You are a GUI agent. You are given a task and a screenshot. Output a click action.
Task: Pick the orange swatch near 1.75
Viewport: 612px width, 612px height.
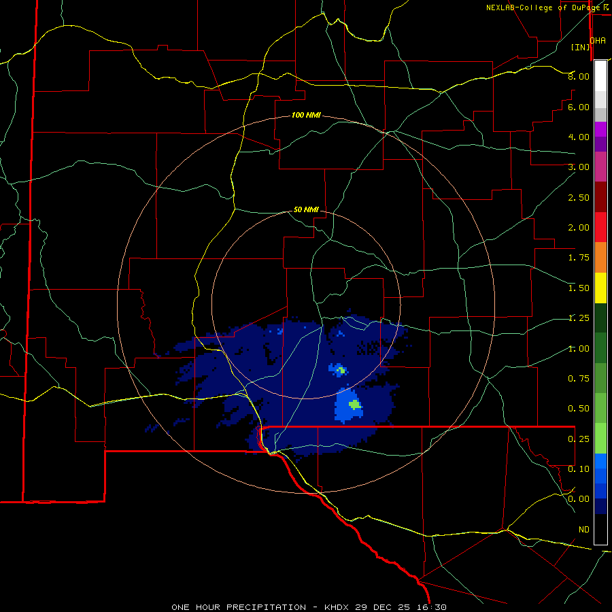600,258
